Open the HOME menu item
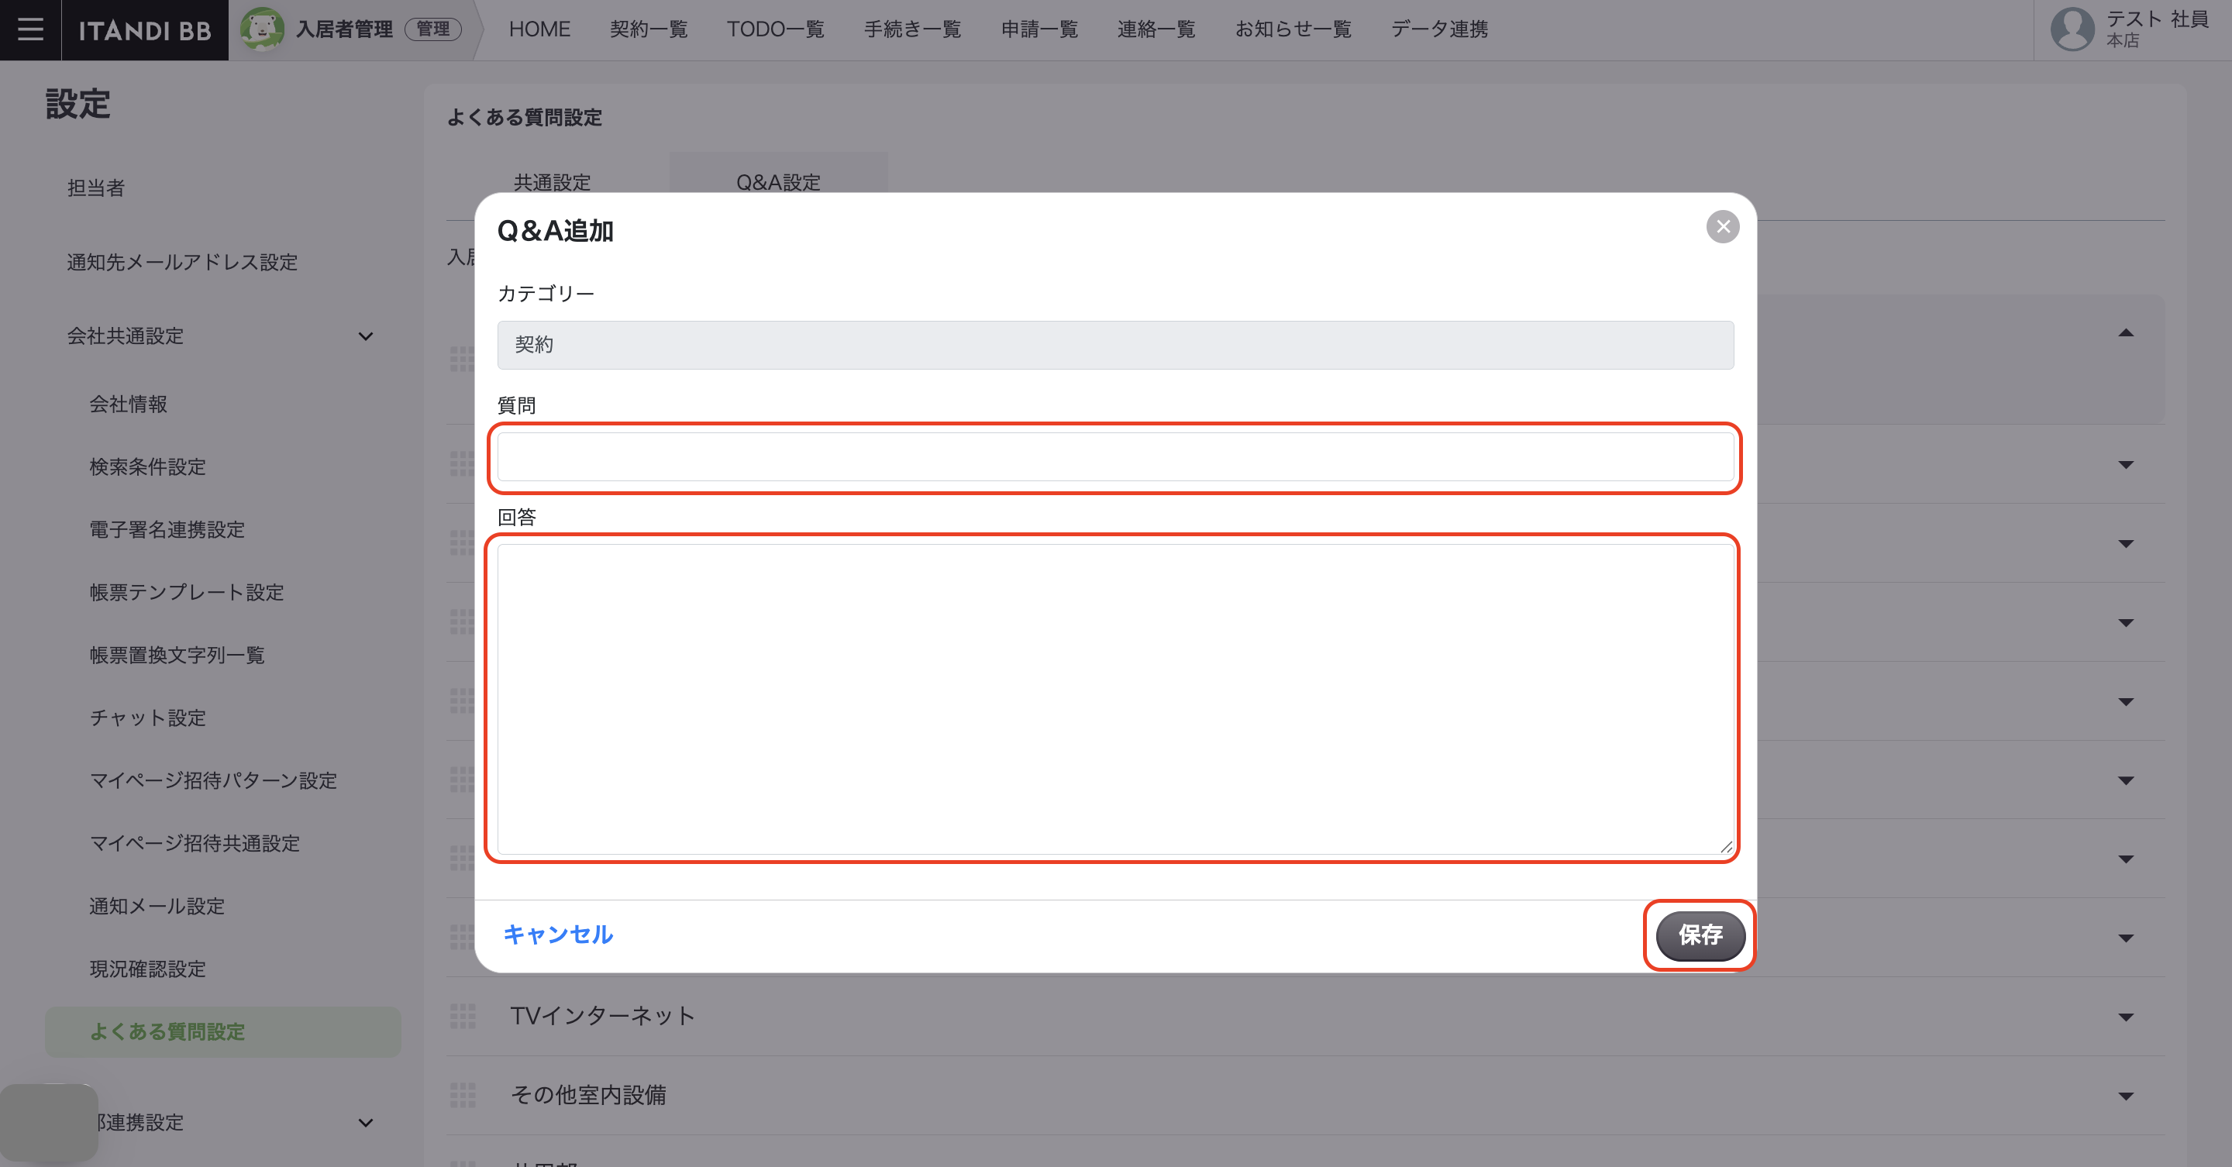The height and width of the screenshot is (1167, 2232). tap(539, 29)
